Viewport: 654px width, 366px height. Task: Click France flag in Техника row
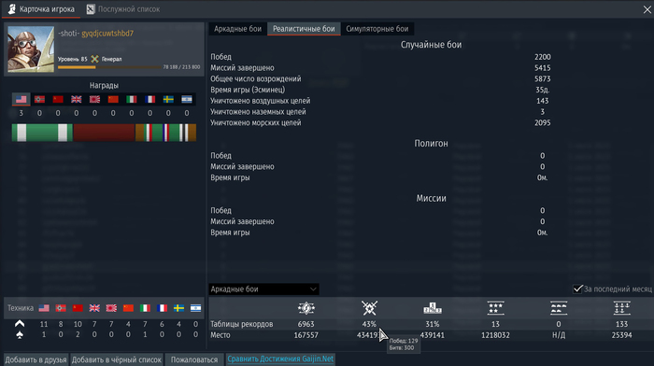pyautogui.click(x=162, y=308)
